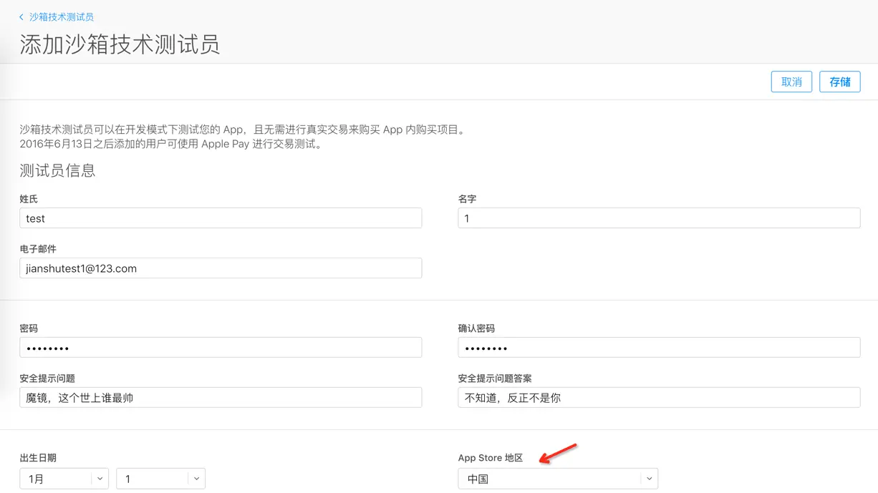Click the 密码 password field
Image resolution: width=878 pixels, height=493 pixels.
pos(221,348)
